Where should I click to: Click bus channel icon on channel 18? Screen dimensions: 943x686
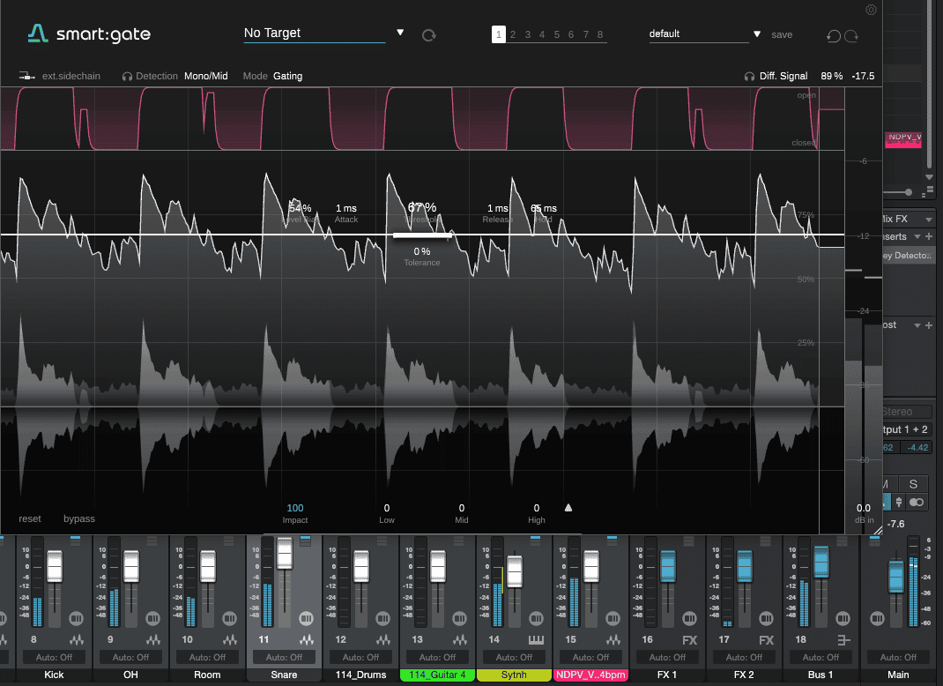(x=843, y=640)
